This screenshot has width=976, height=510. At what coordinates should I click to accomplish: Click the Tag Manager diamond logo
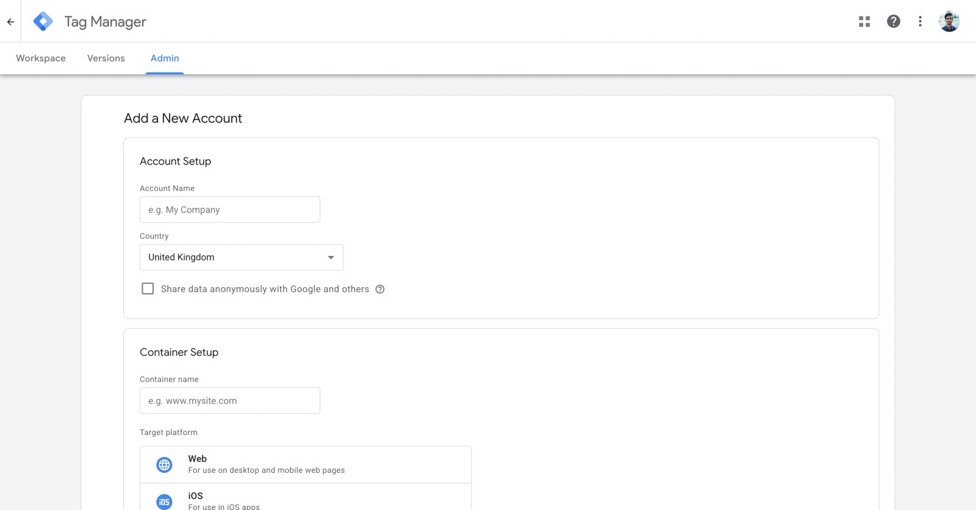43,21
